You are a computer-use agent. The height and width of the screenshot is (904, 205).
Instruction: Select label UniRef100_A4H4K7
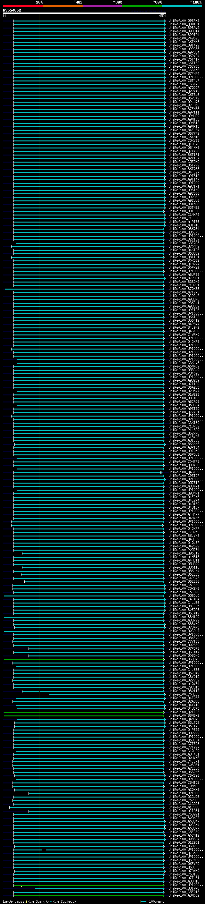point(184,515)
